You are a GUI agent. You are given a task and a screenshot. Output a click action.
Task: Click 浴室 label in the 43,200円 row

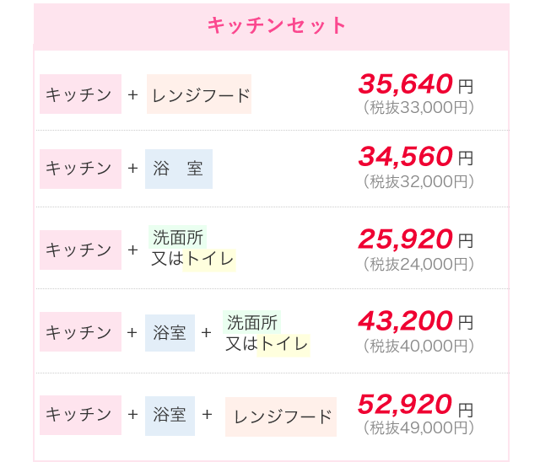[170, 333]
